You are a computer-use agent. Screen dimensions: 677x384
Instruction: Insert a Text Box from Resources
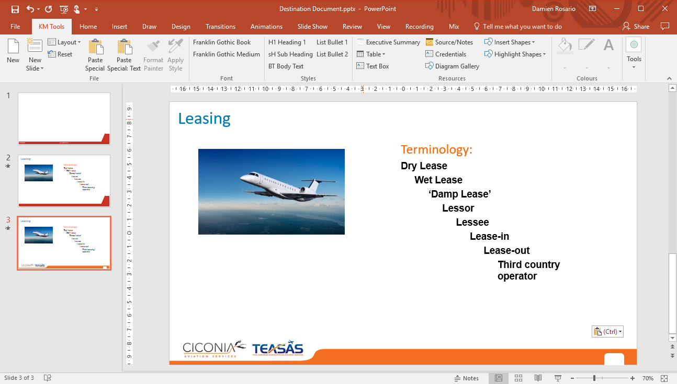[373, 66]
